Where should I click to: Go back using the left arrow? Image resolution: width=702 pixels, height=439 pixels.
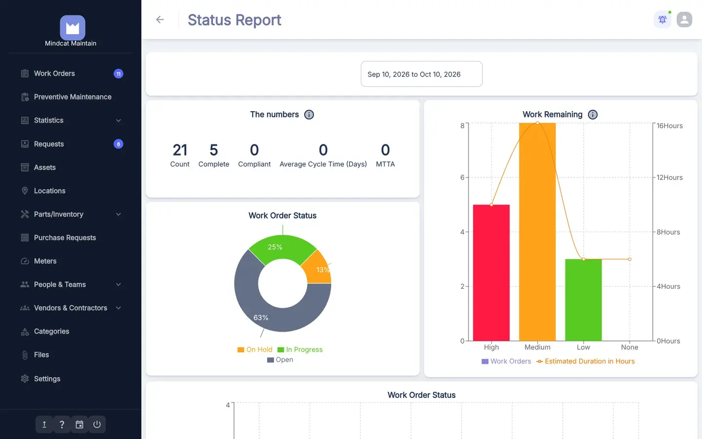(x=160, y=20)
